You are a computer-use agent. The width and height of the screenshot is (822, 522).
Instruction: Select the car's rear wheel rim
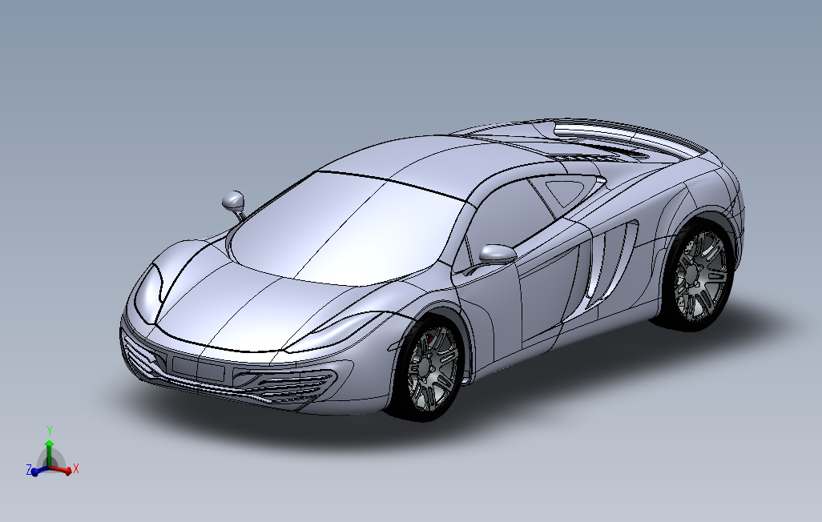tap(702, 275)
